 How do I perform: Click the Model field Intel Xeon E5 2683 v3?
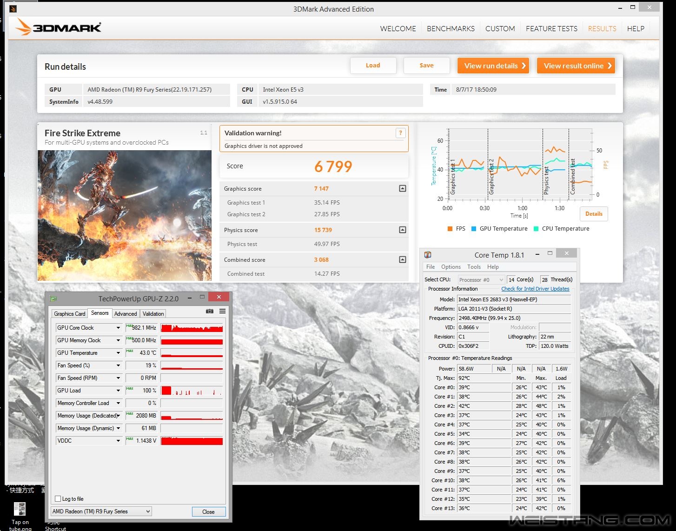[x=514, y=299]
